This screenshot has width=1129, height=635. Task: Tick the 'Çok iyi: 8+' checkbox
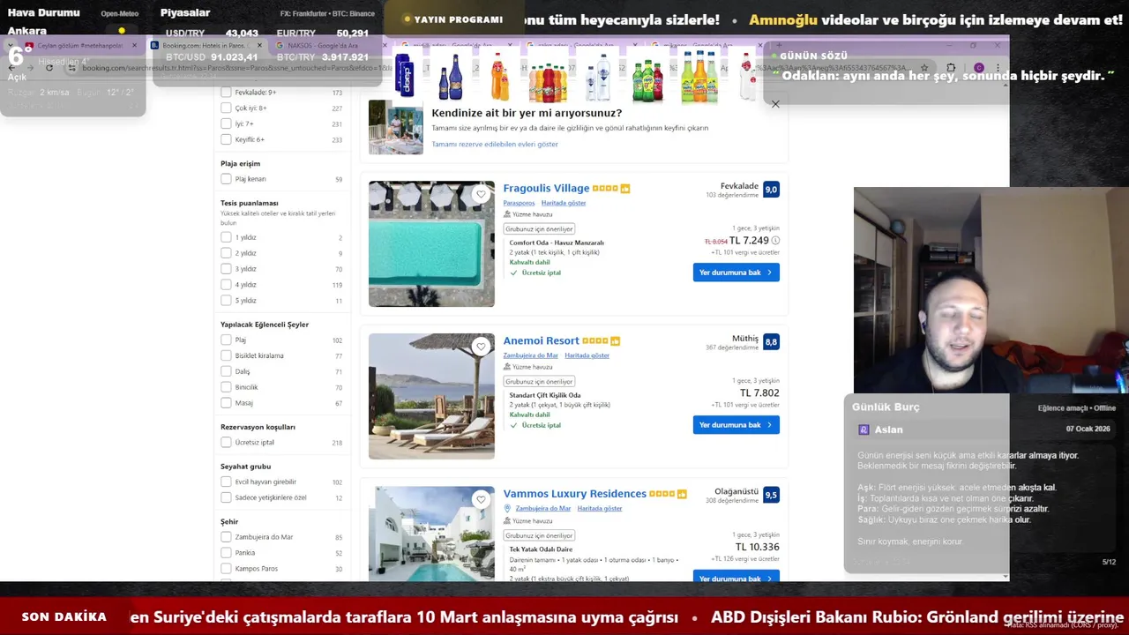coord(226,108)
